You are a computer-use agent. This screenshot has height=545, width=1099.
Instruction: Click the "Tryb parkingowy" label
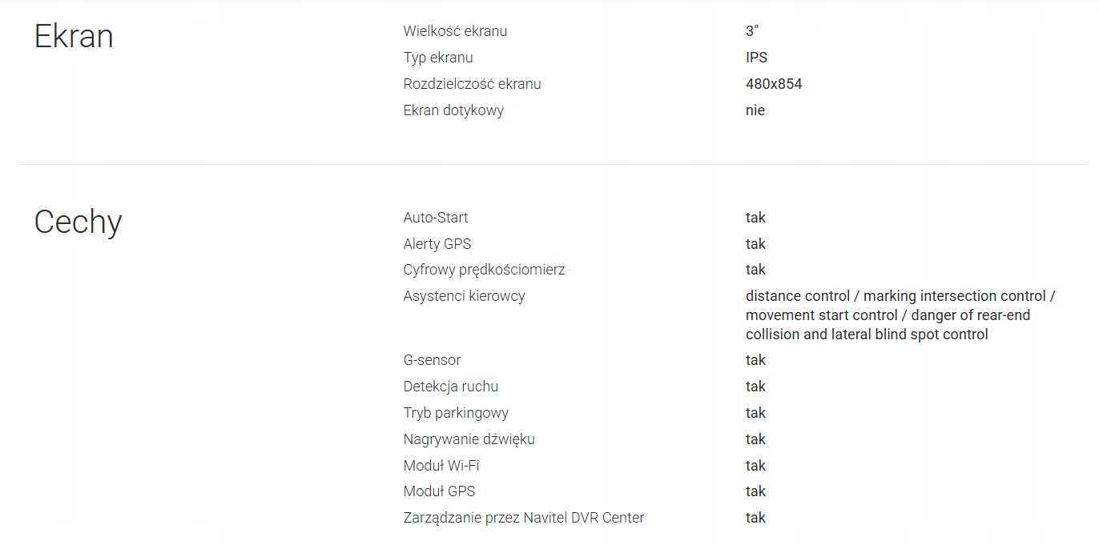[456, 413]
